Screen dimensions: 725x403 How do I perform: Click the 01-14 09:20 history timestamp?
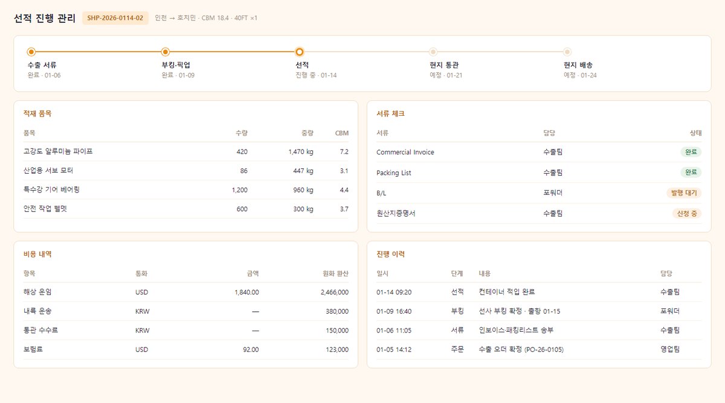pos(394,292)
